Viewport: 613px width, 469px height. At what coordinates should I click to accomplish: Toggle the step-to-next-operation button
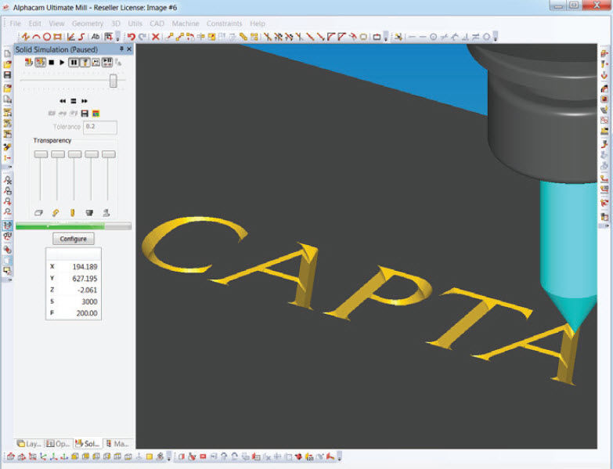pos(96,62)
